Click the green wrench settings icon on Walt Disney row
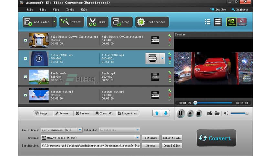 coord(170,35)
